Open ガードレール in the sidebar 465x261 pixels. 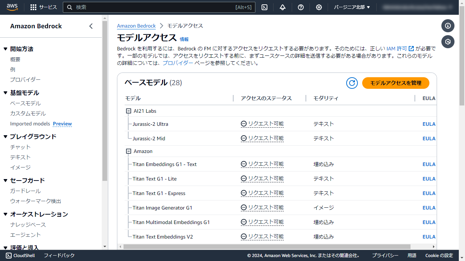coord(25,191)
